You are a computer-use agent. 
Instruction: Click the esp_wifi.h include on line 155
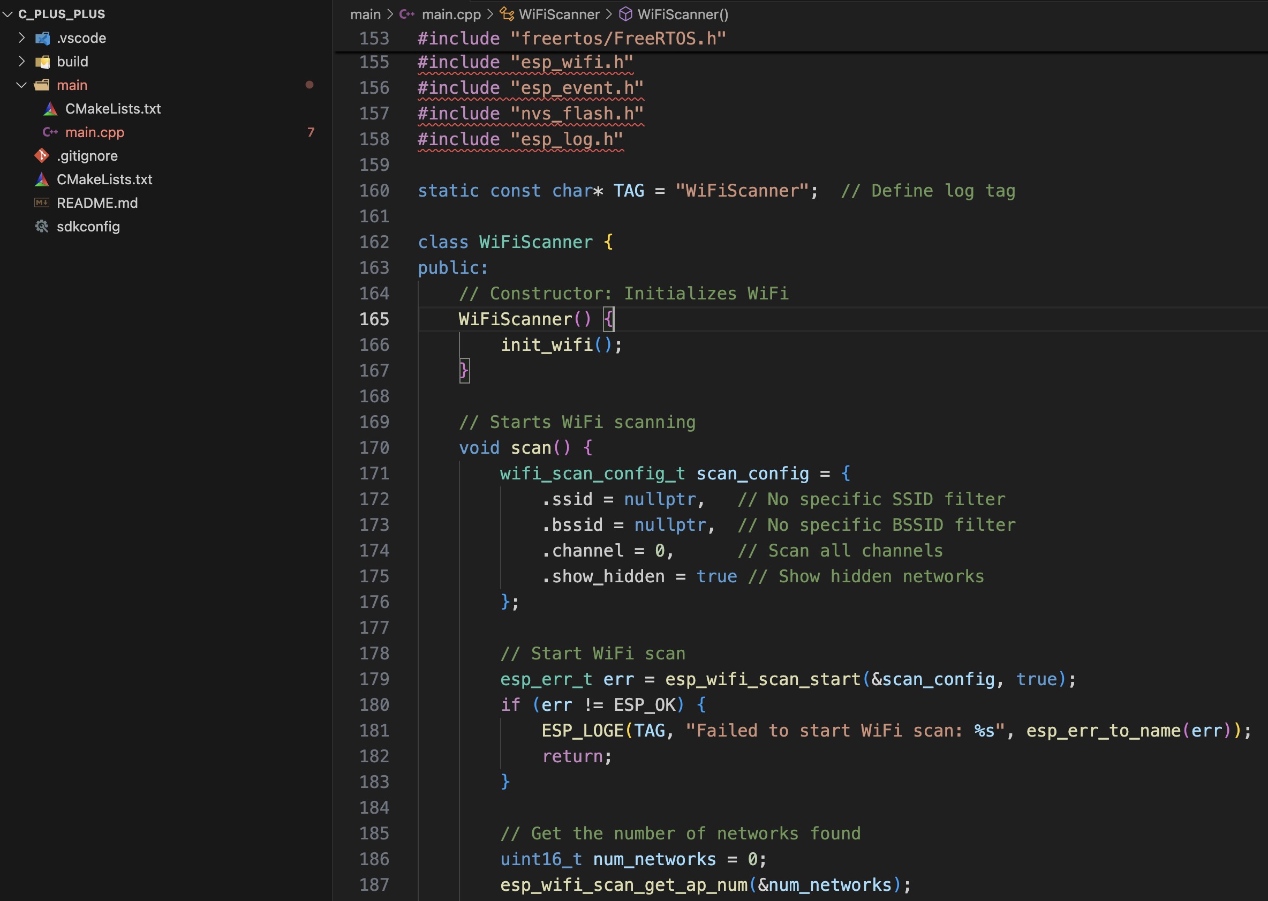point(525,62)
